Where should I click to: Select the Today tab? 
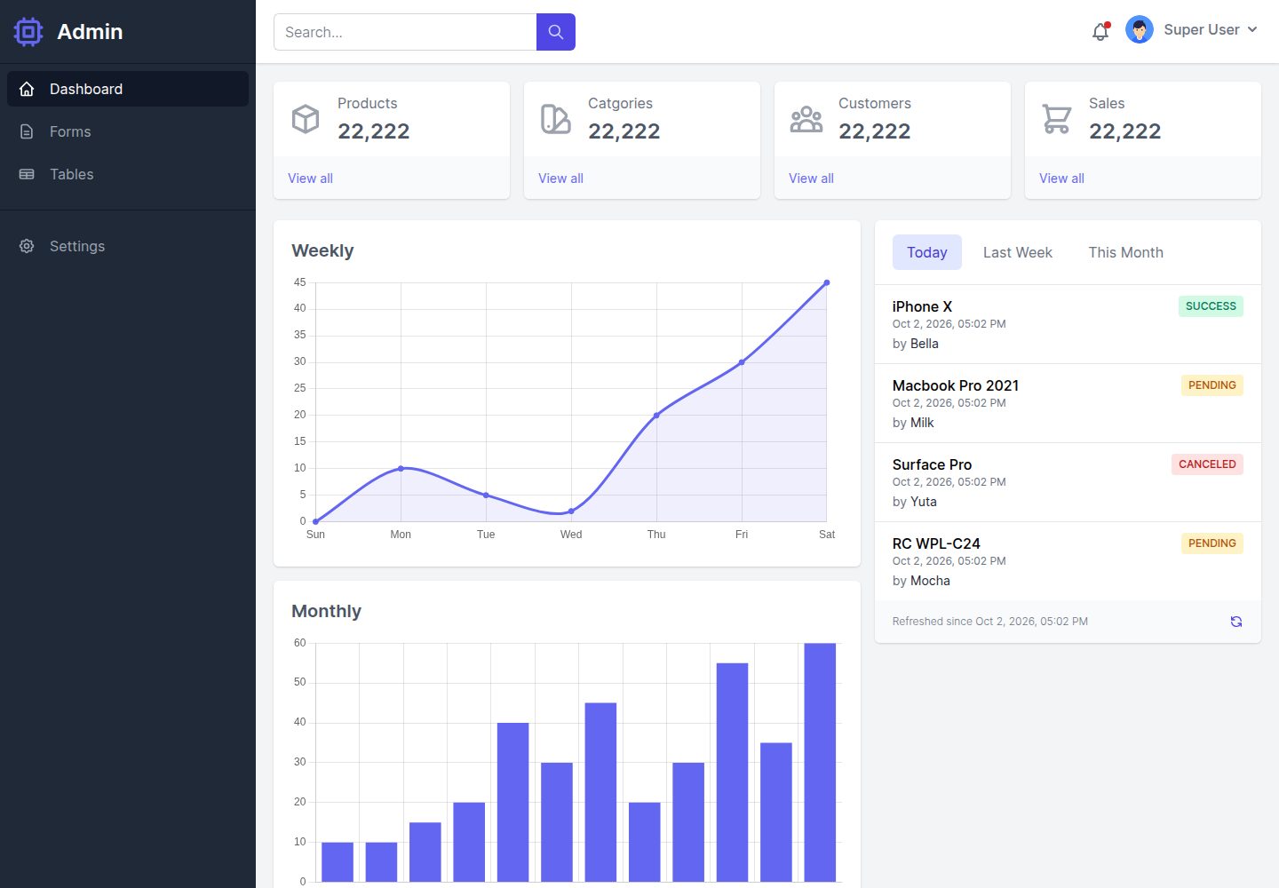927,252
